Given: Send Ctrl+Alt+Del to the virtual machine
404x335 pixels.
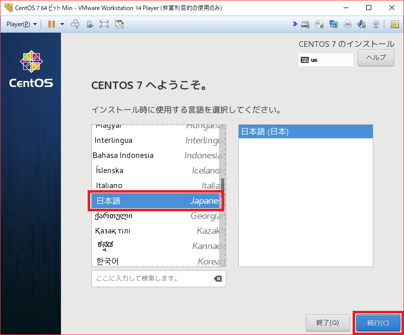Looking at the screenshot, I should point(75,24).
